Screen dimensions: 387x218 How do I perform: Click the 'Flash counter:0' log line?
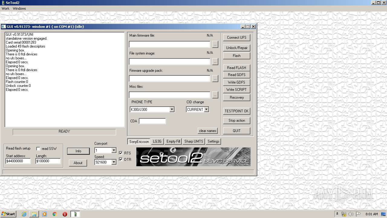pyautogui.click(x=17, y=82)
